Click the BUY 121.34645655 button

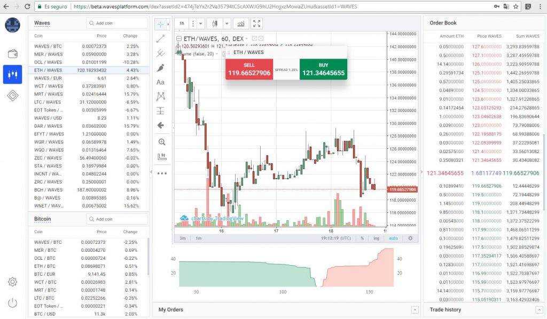pyautogui.click(x=323, y=69)
